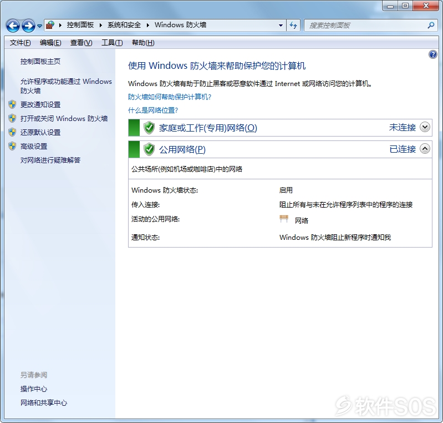Open the 工具(T) menu
The height and width of the screenshot is (423, 443).
(x=112, y=43)
